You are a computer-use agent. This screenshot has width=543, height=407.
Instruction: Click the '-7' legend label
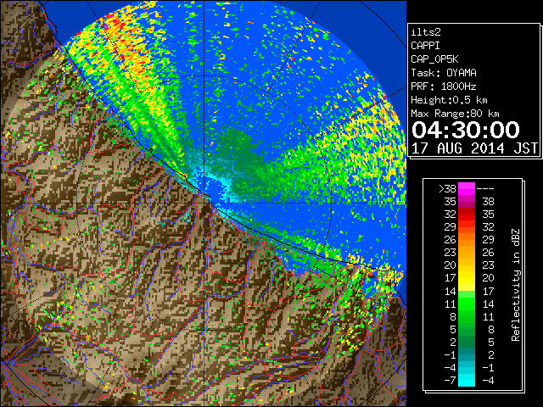click(x=450, y=381)
